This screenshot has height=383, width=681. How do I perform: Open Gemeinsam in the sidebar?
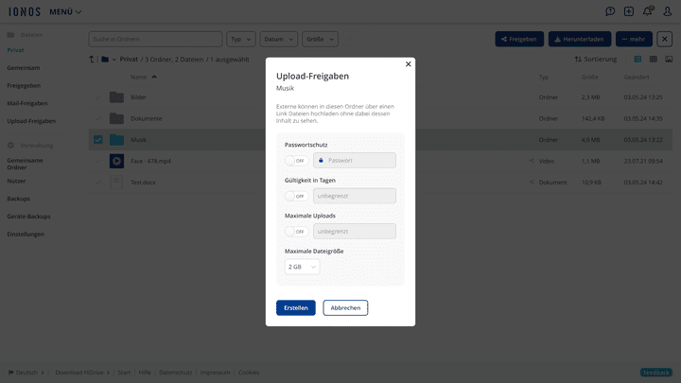pos(24,68)
